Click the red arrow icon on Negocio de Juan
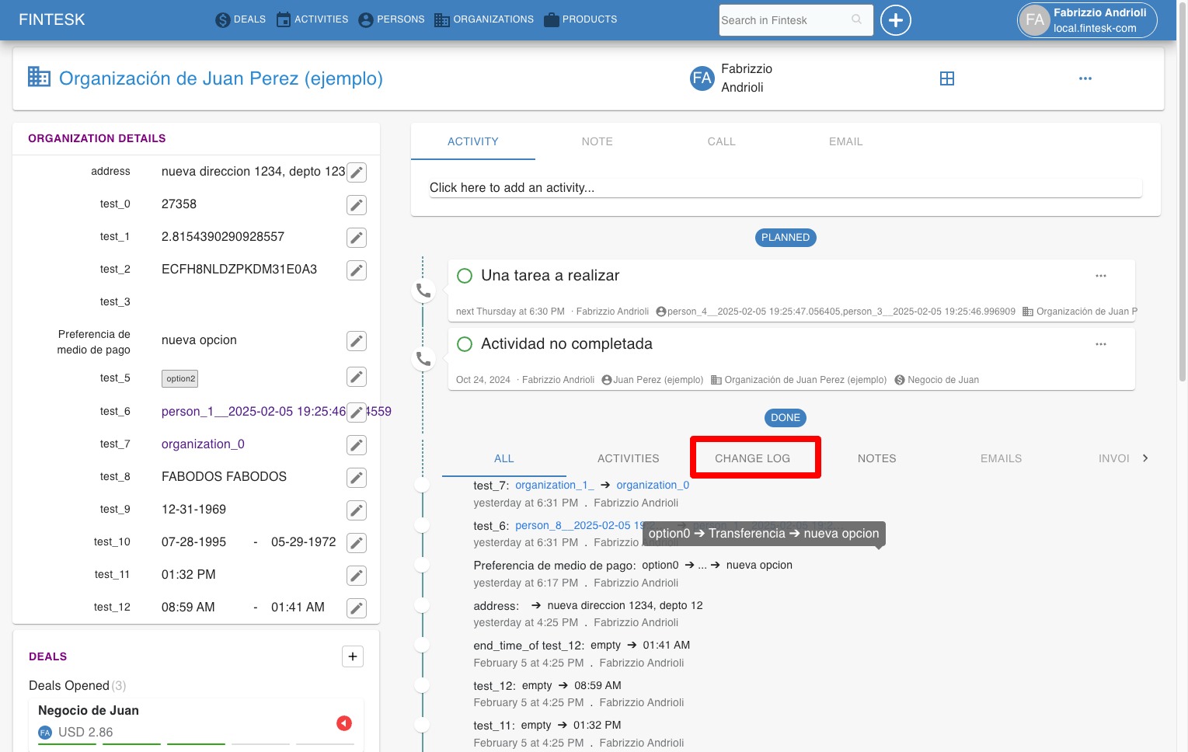The width and height of the screenshot is (1188, 752). click(x=344, y=723)
